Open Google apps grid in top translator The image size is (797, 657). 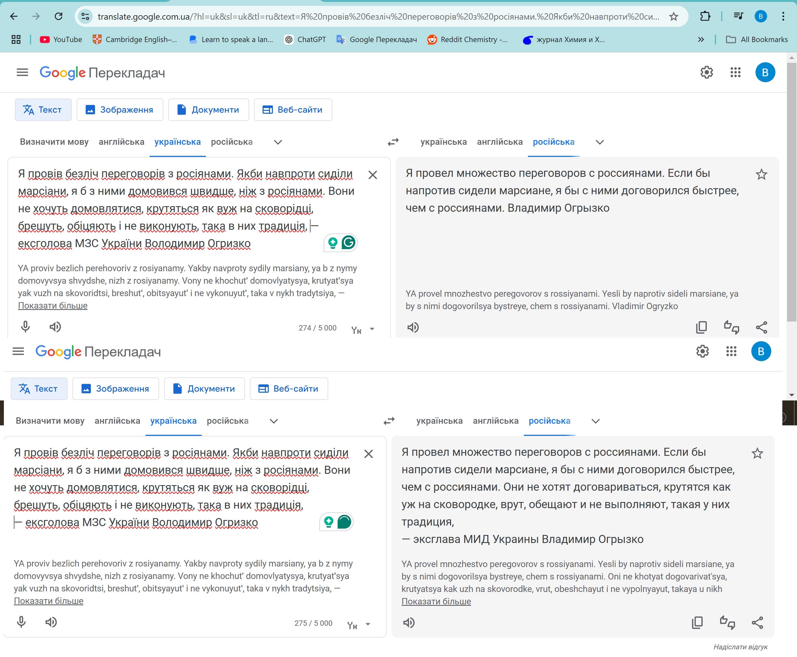pos(735,72)
